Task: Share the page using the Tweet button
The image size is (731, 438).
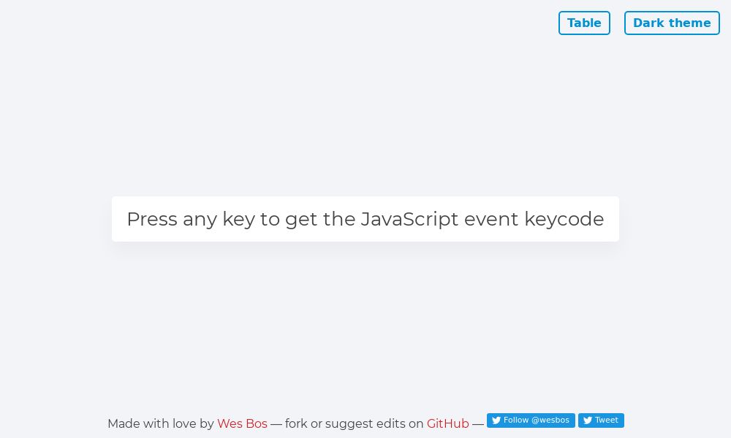Action: point(601,420)
